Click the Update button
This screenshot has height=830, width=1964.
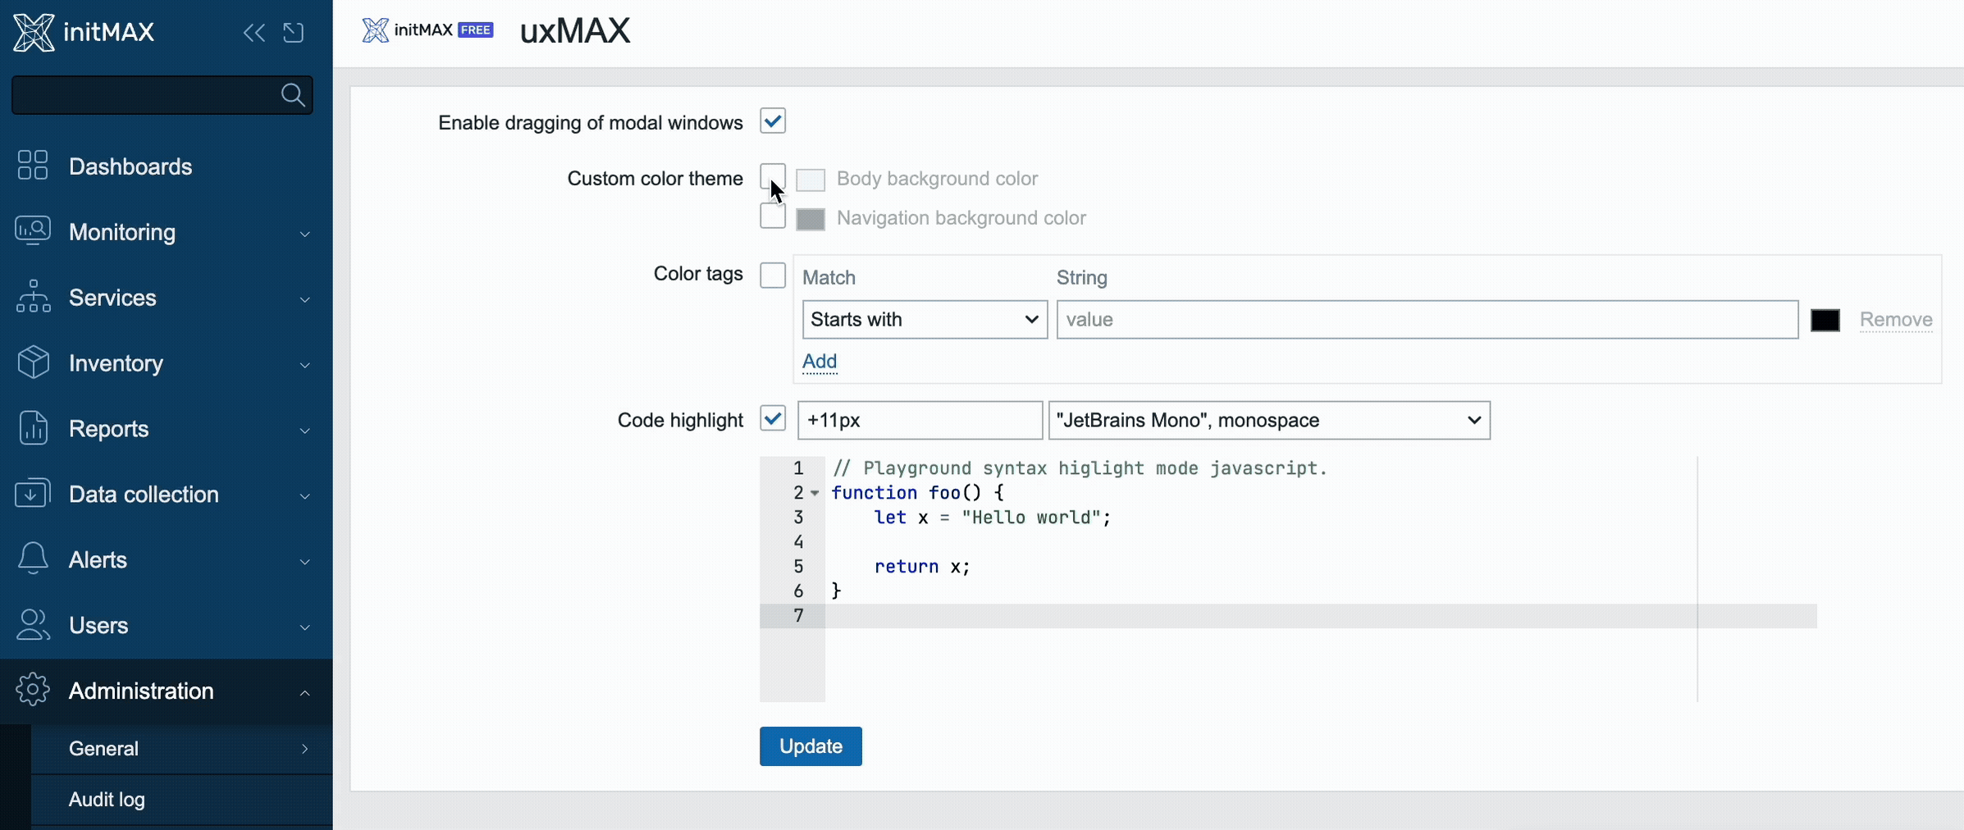tap(810, 746)
